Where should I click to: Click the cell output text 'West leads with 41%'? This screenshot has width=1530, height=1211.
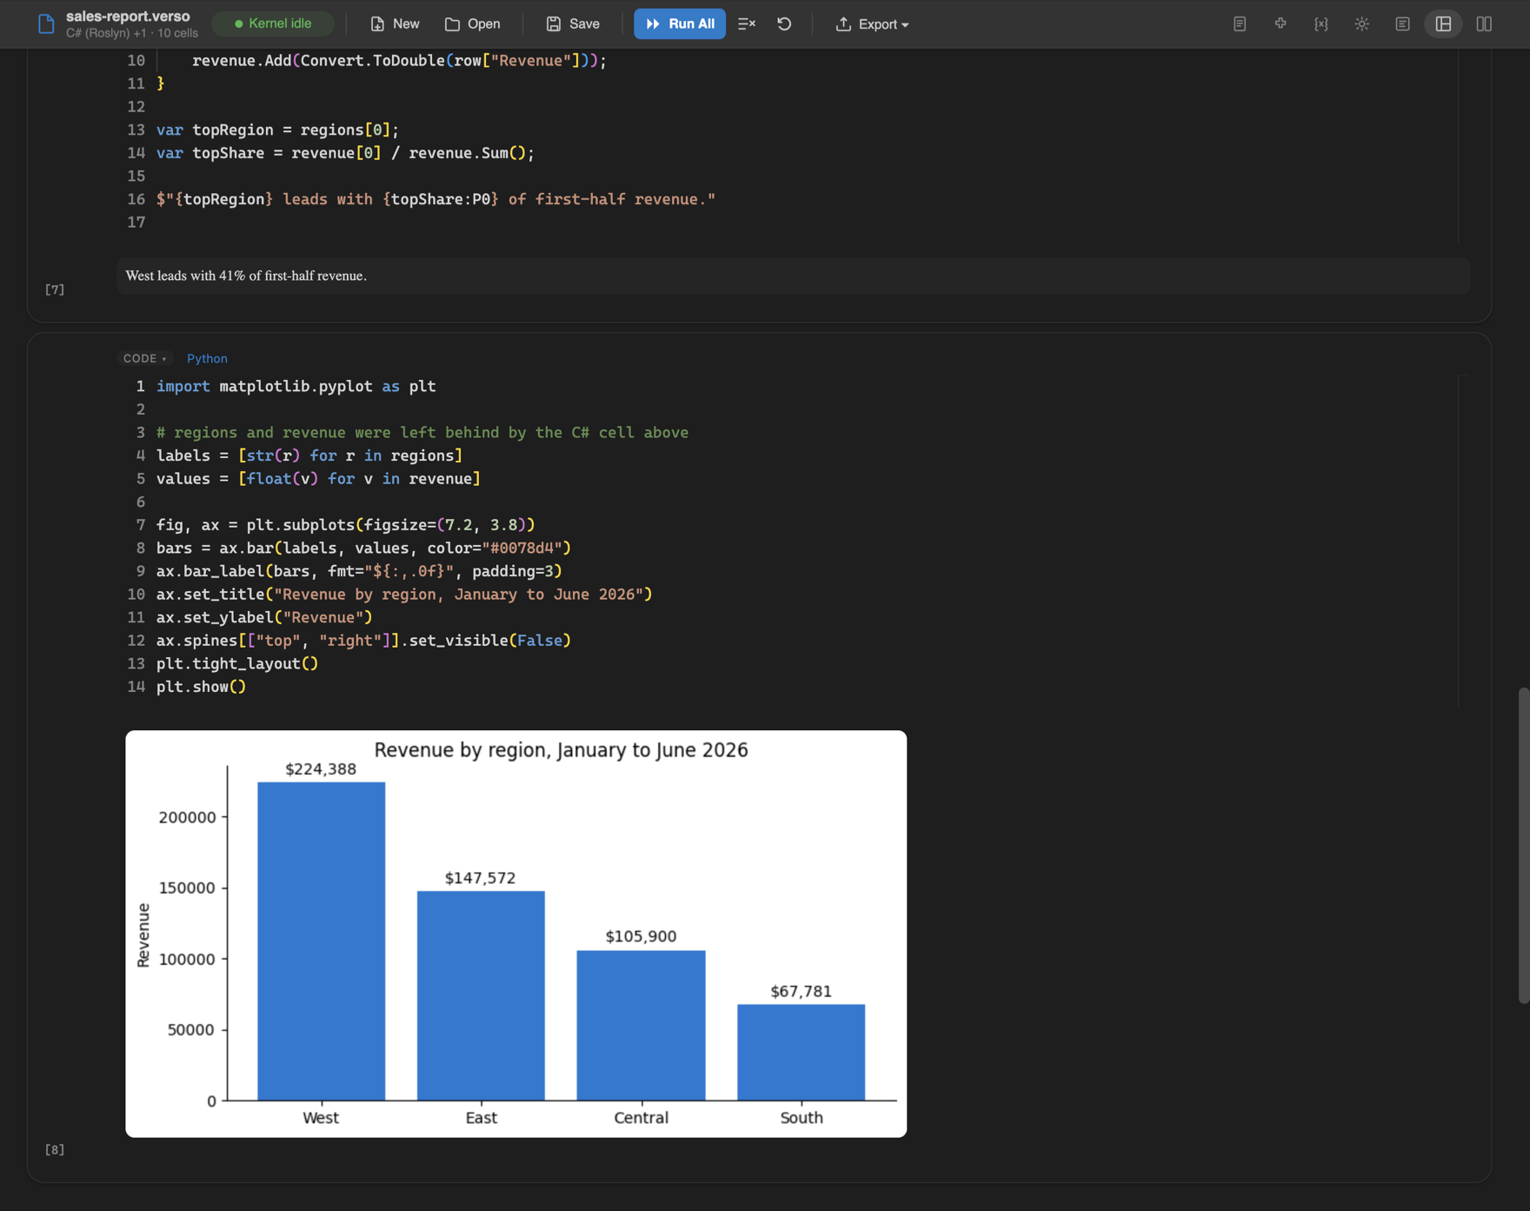tap(246, 276)
